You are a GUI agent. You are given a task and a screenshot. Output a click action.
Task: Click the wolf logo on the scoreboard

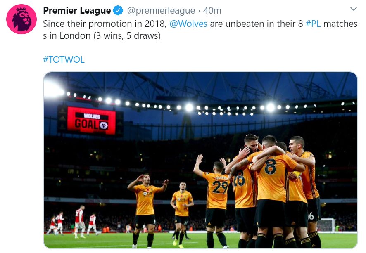point(103,125)
